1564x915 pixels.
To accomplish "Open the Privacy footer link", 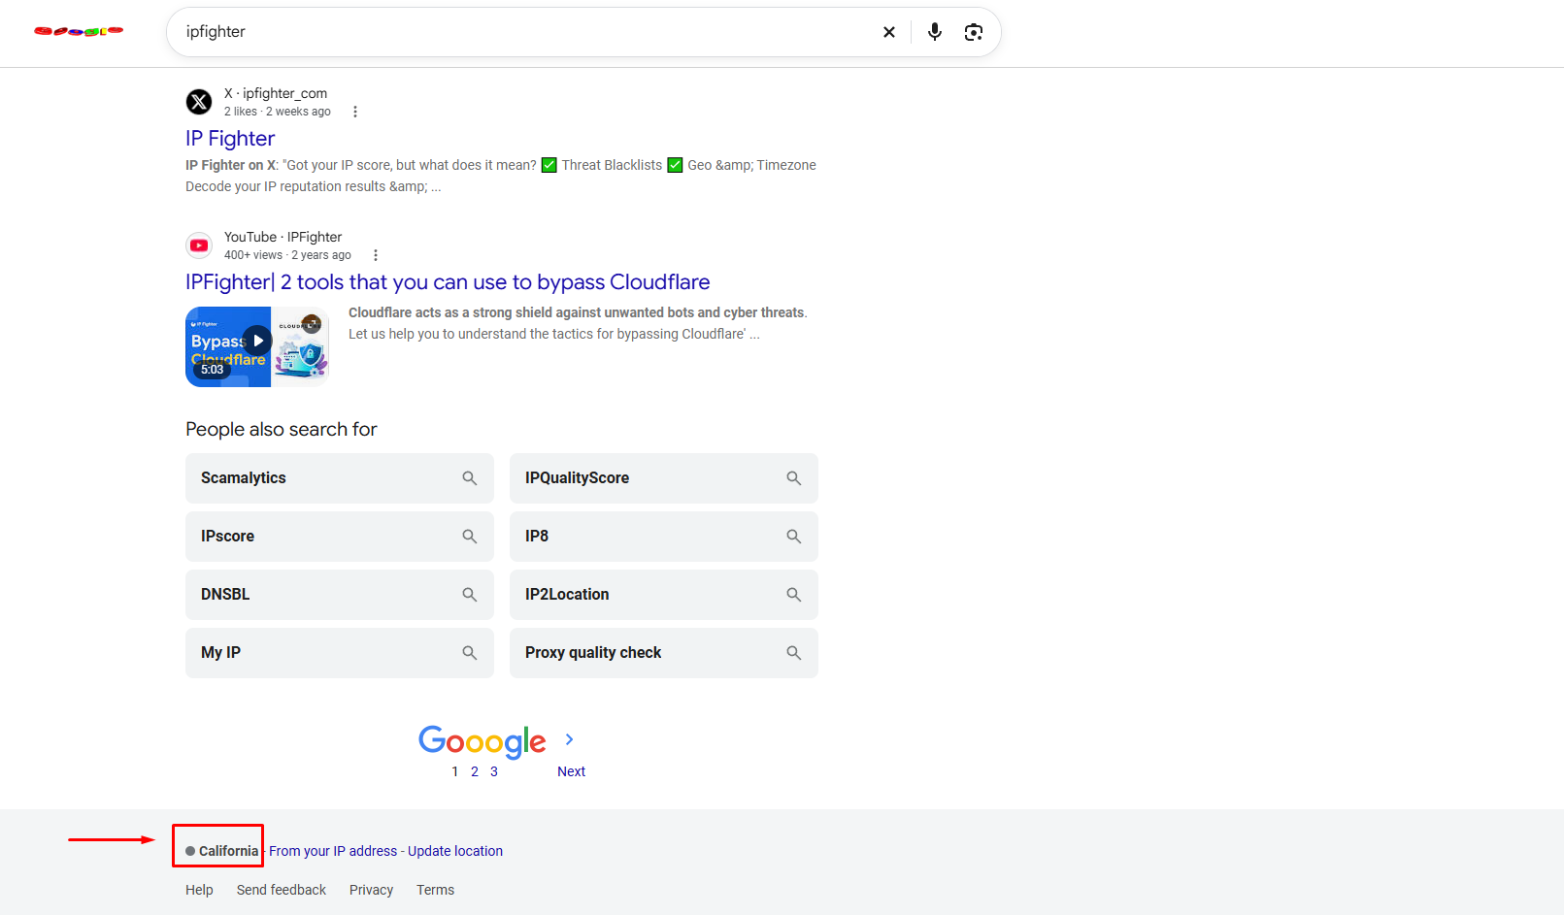I will tap(371, 890).
